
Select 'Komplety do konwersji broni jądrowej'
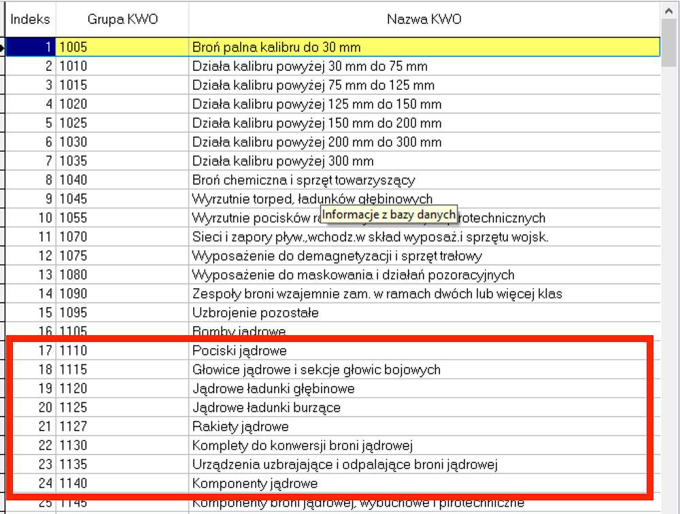point(333,445)
